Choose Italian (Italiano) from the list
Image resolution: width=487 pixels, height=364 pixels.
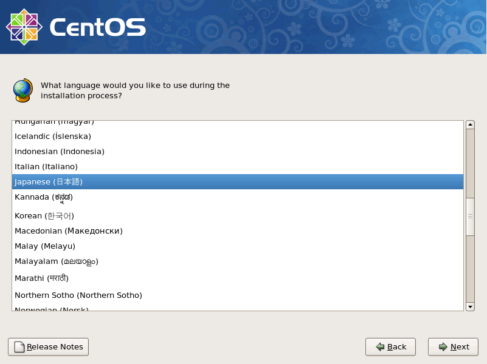tap(238, 167)
